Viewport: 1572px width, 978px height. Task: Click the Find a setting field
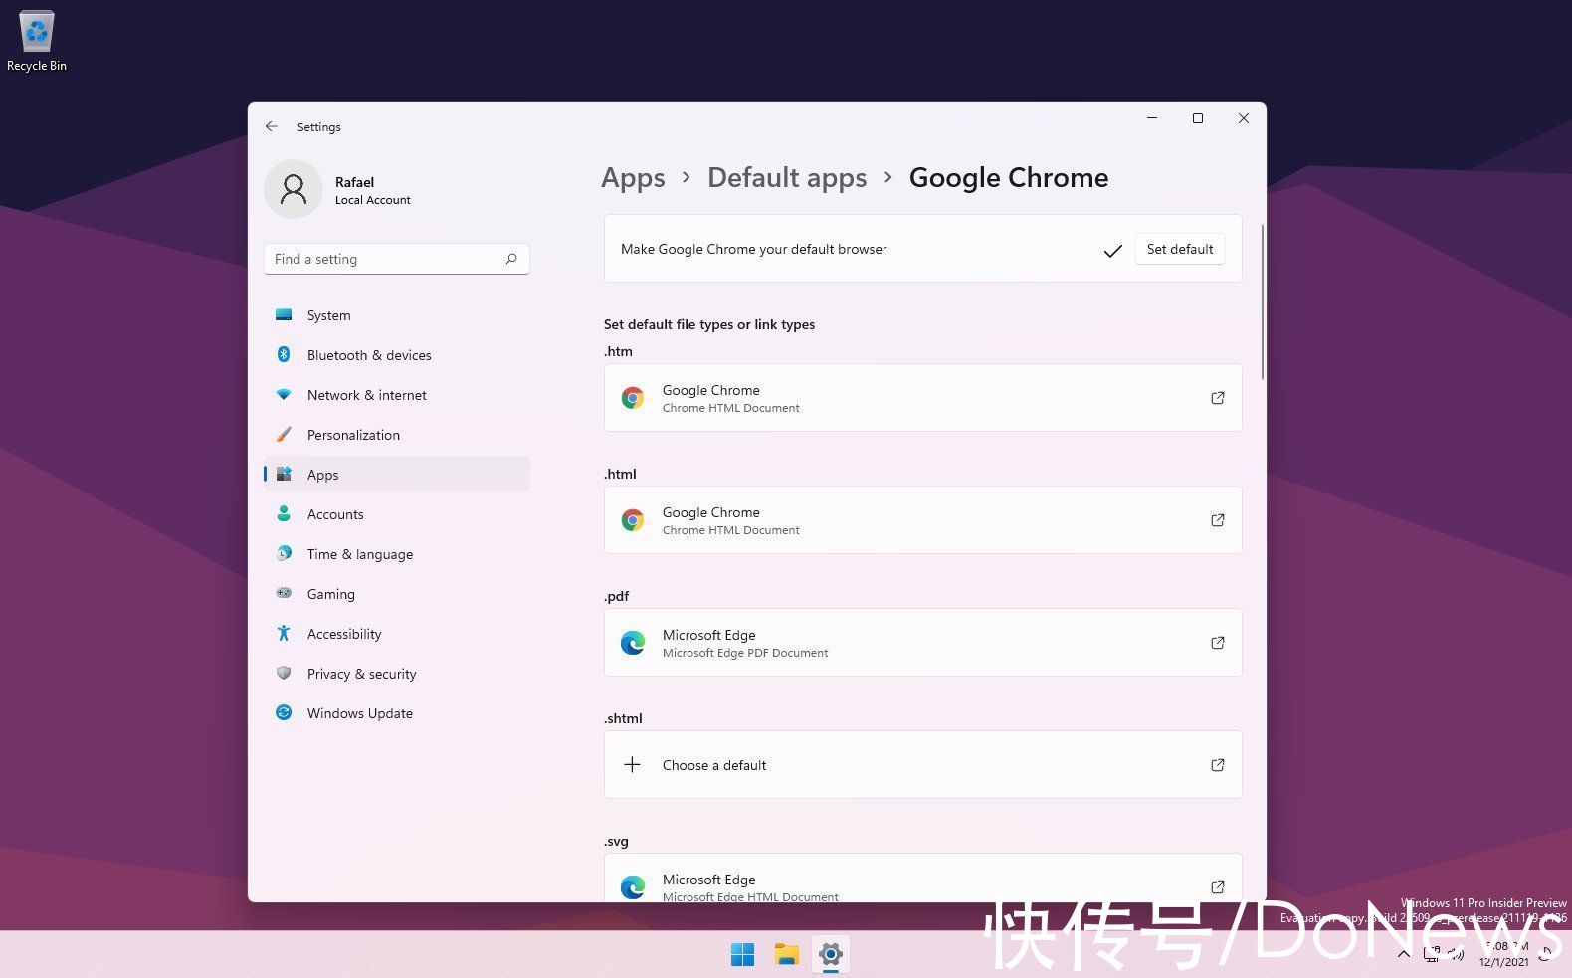click(397, 259)
